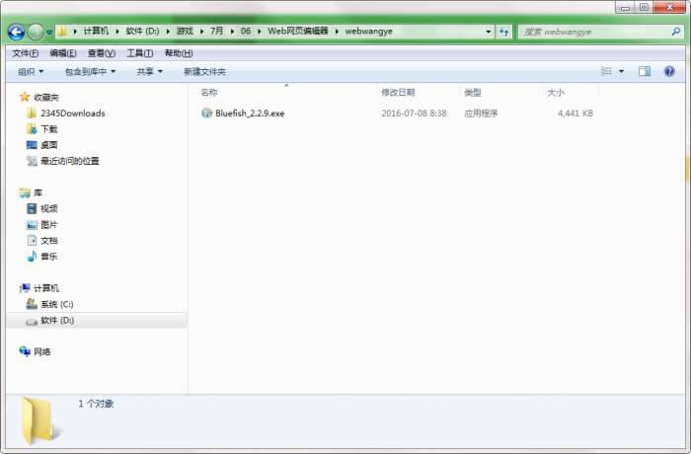Open 最近访问的位置
The height and width of the screenshot is (454, 691).
[x=70, y=161]
